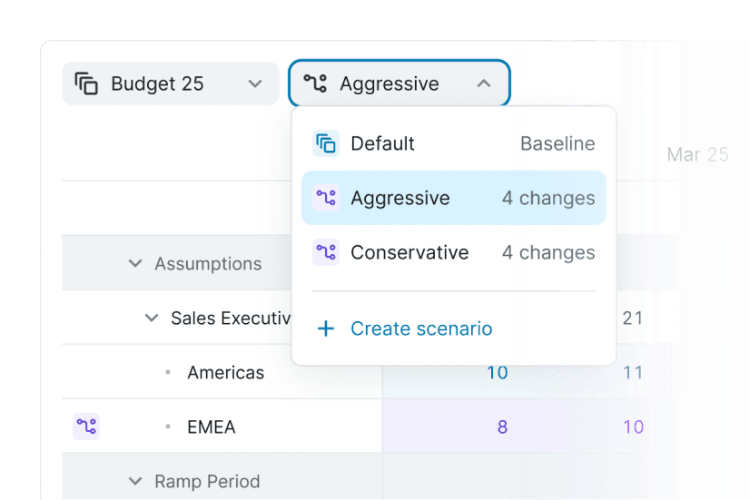The height and width of the screenshot is (500, 750).
Task: Click the Default baseline icon in menu
Action: click(325, 143)
